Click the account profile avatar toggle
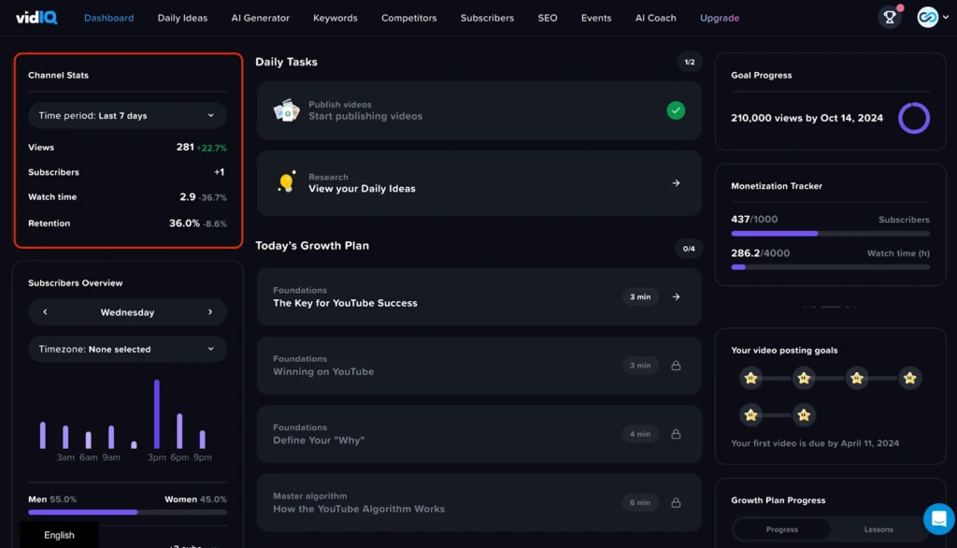Image resolution: width=957 pixels, height=548 pixels. click(x=926, y=17)
